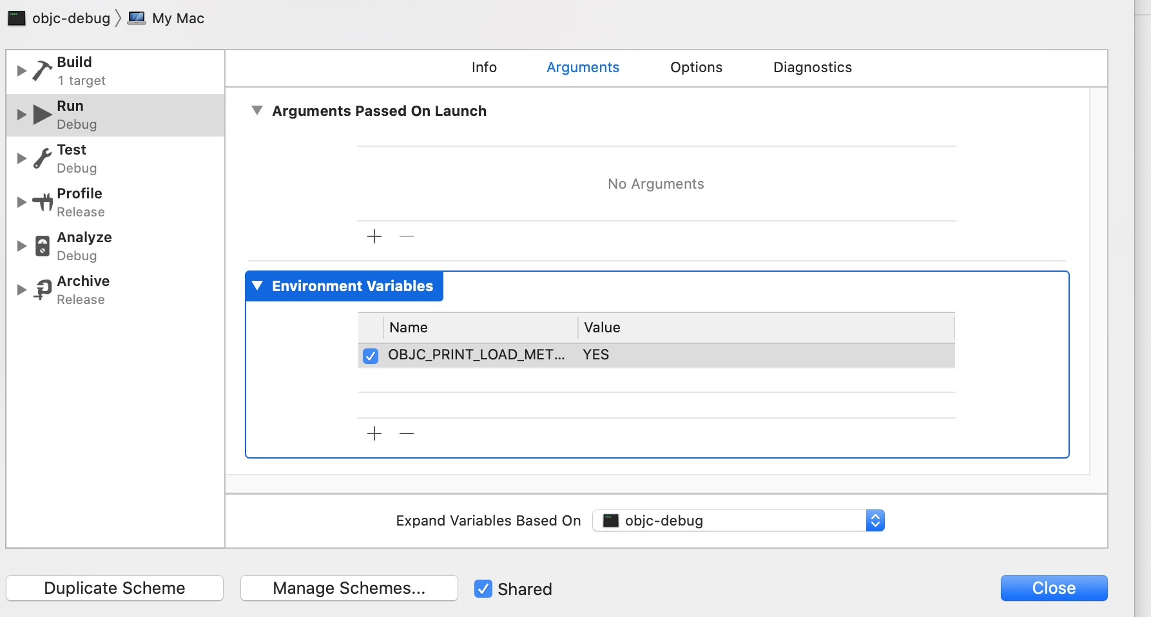This screenshot has width=1151, height=617.
Task: Click the Profile instrument icon
Action: click(43, 202)
